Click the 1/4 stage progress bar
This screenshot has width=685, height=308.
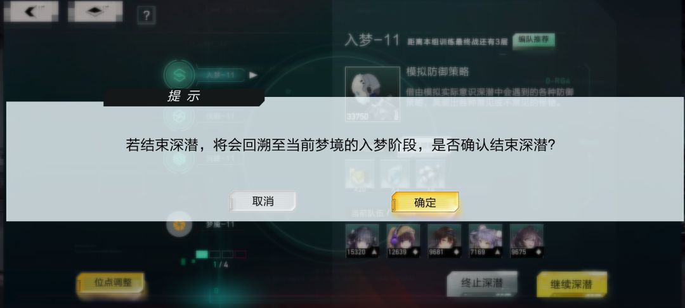pyautogui.click(x=221, y=254)
